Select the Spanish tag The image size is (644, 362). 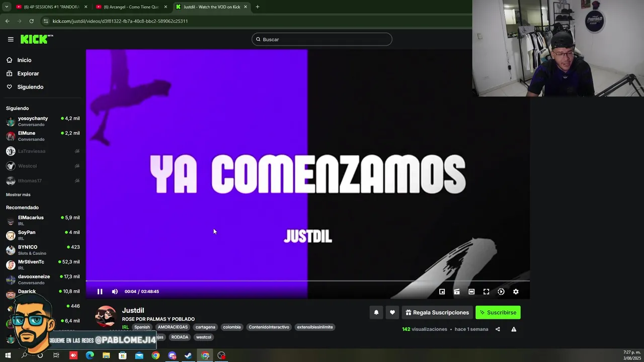(142, 327)
